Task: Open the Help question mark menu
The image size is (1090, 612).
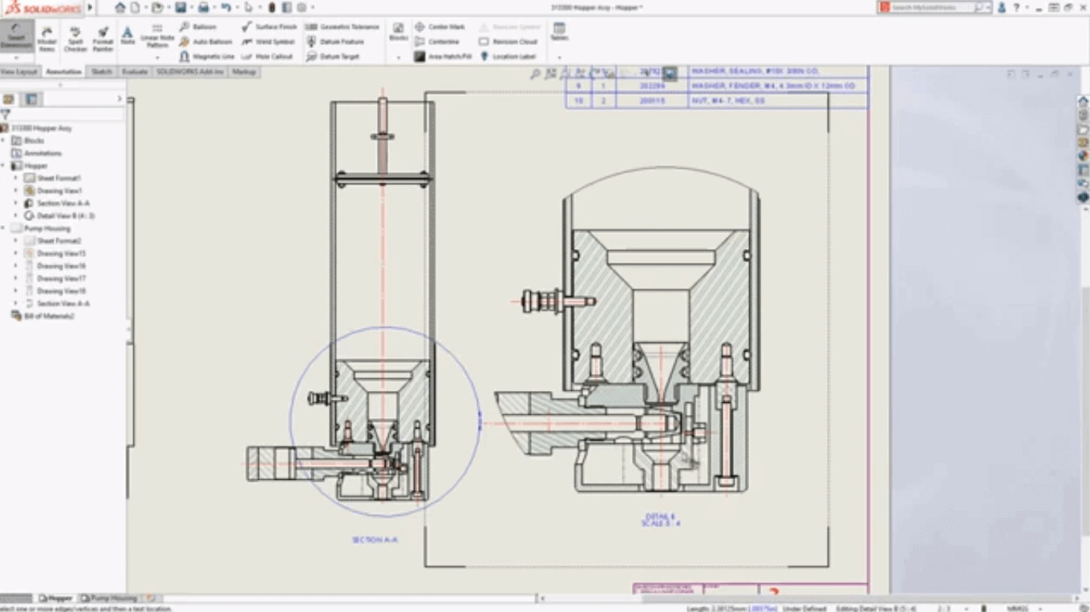Action: 1017,7
